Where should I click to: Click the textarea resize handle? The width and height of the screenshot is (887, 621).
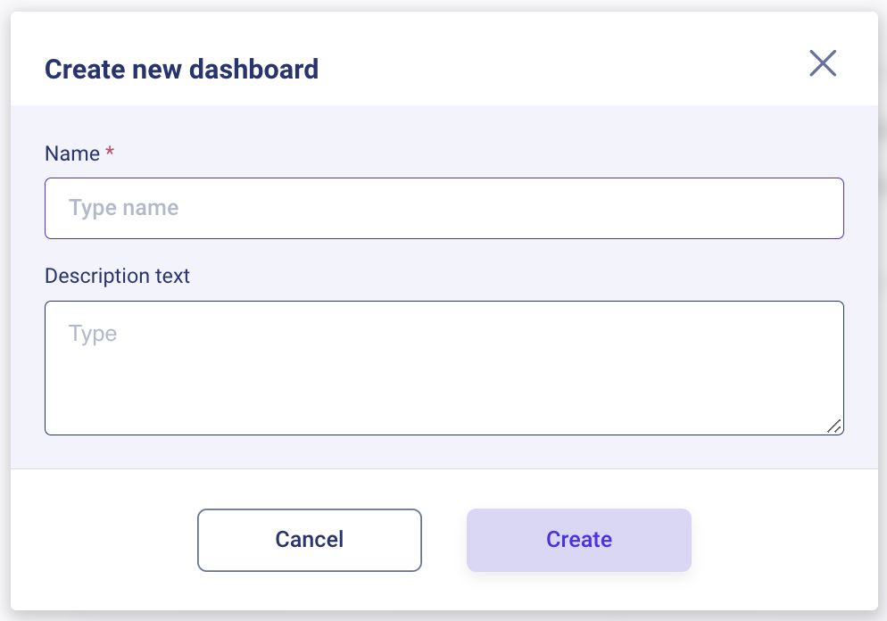click(834, 426)
